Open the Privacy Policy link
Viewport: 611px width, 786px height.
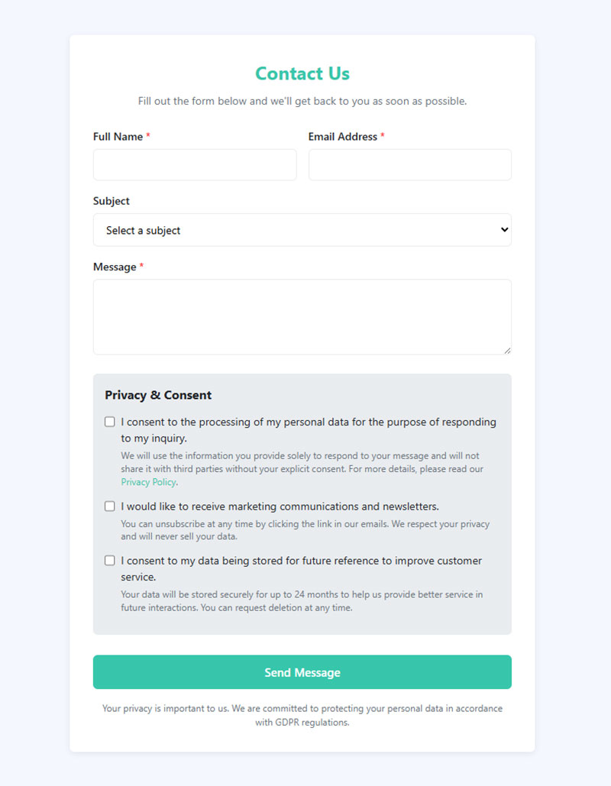click(x=148, y=482)
